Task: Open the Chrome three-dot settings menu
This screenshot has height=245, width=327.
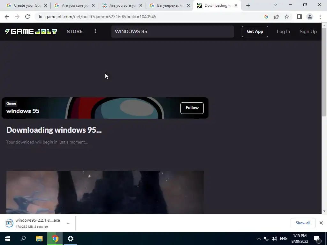Action: (x=320, y=17)
